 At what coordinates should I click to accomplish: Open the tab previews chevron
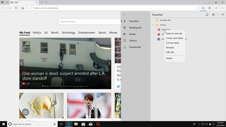pyautogui.click(x=46, y=2)
